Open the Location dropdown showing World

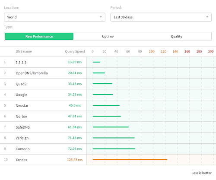(54, 17)
